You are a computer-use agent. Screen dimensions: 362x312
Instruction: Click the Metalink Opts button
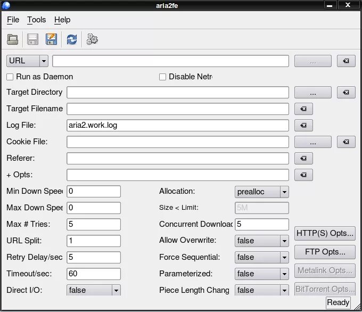325,270
